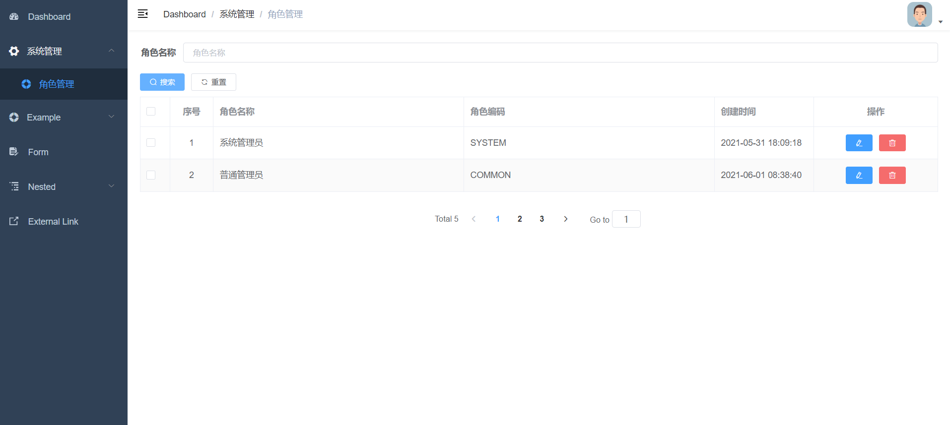Click the 2021-05-31 18:09:18 timestamp
Viewport: 950px width, 425px height.
(x=761, y=143)
